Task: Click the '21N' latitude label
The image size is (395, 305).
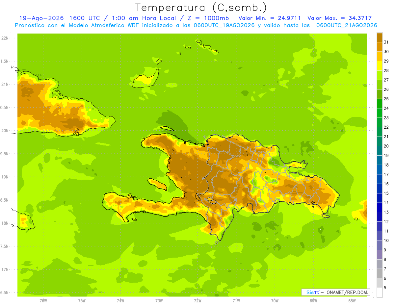Action: 5,85
